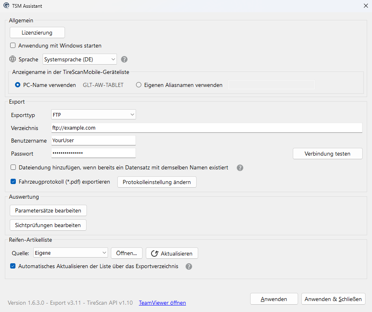Choose Eigenen Aliasnamen verwenden option
Image resolution: width=372 pixels, height=312 pixels.
pyautogui.click(x=139, y=85)
